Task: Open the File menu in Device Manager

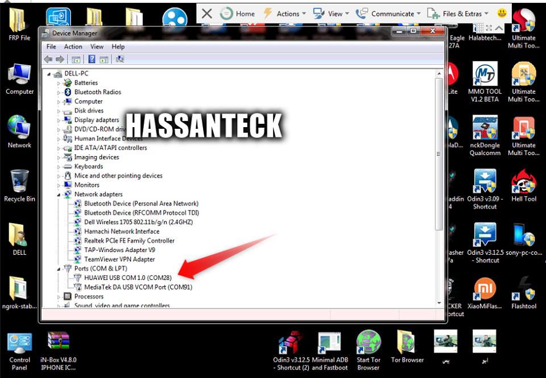Action: pos(51,47)
